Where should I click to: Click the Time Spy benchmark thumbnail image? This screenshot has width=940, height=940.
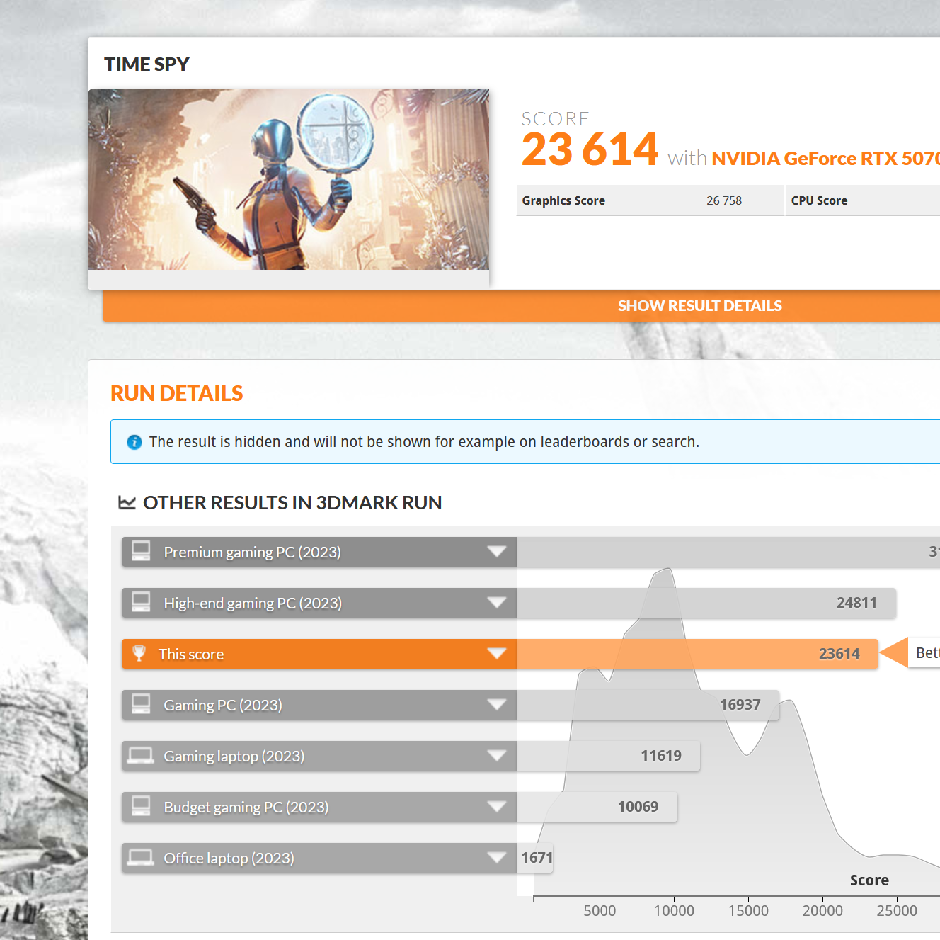[289, 179]
